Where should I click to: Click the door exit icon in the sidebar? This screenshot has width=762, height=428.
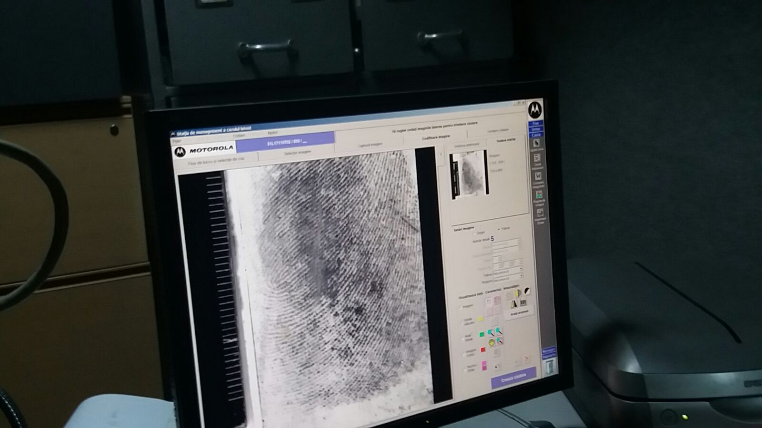(549, 367)
